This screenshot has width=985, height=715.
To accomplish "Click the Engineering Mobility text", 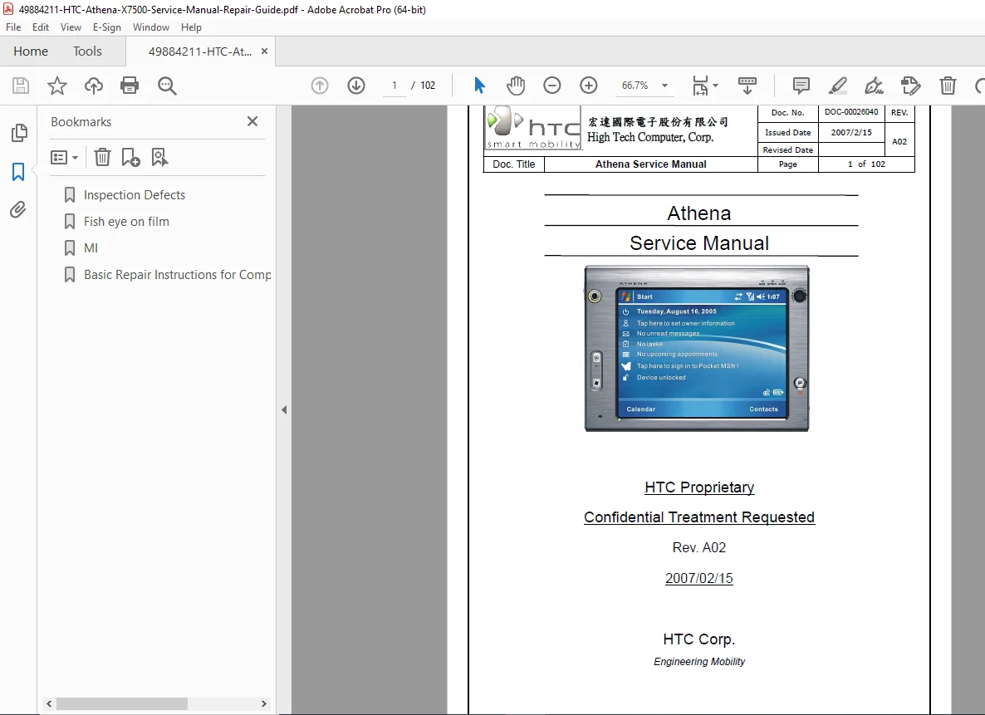I will click(699, 662).
